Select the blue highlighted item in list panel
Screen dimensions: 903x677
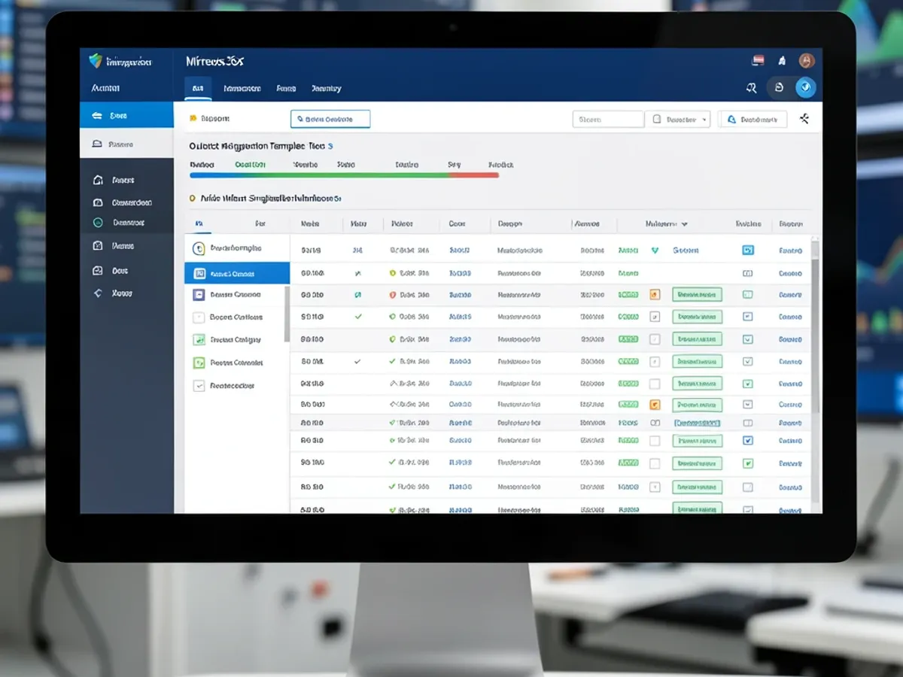pyautogui.click(x=237, y=274)
